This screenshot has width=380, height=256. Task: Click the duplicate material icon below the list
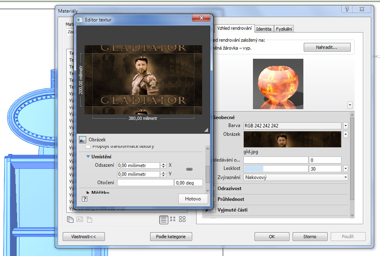70,219
